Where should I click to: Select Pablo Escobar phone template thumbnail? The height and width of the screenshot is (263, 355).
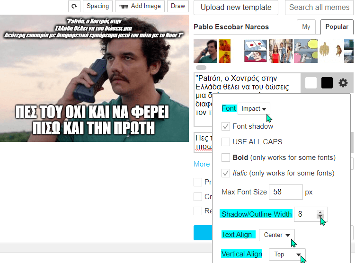coord(205,51)
